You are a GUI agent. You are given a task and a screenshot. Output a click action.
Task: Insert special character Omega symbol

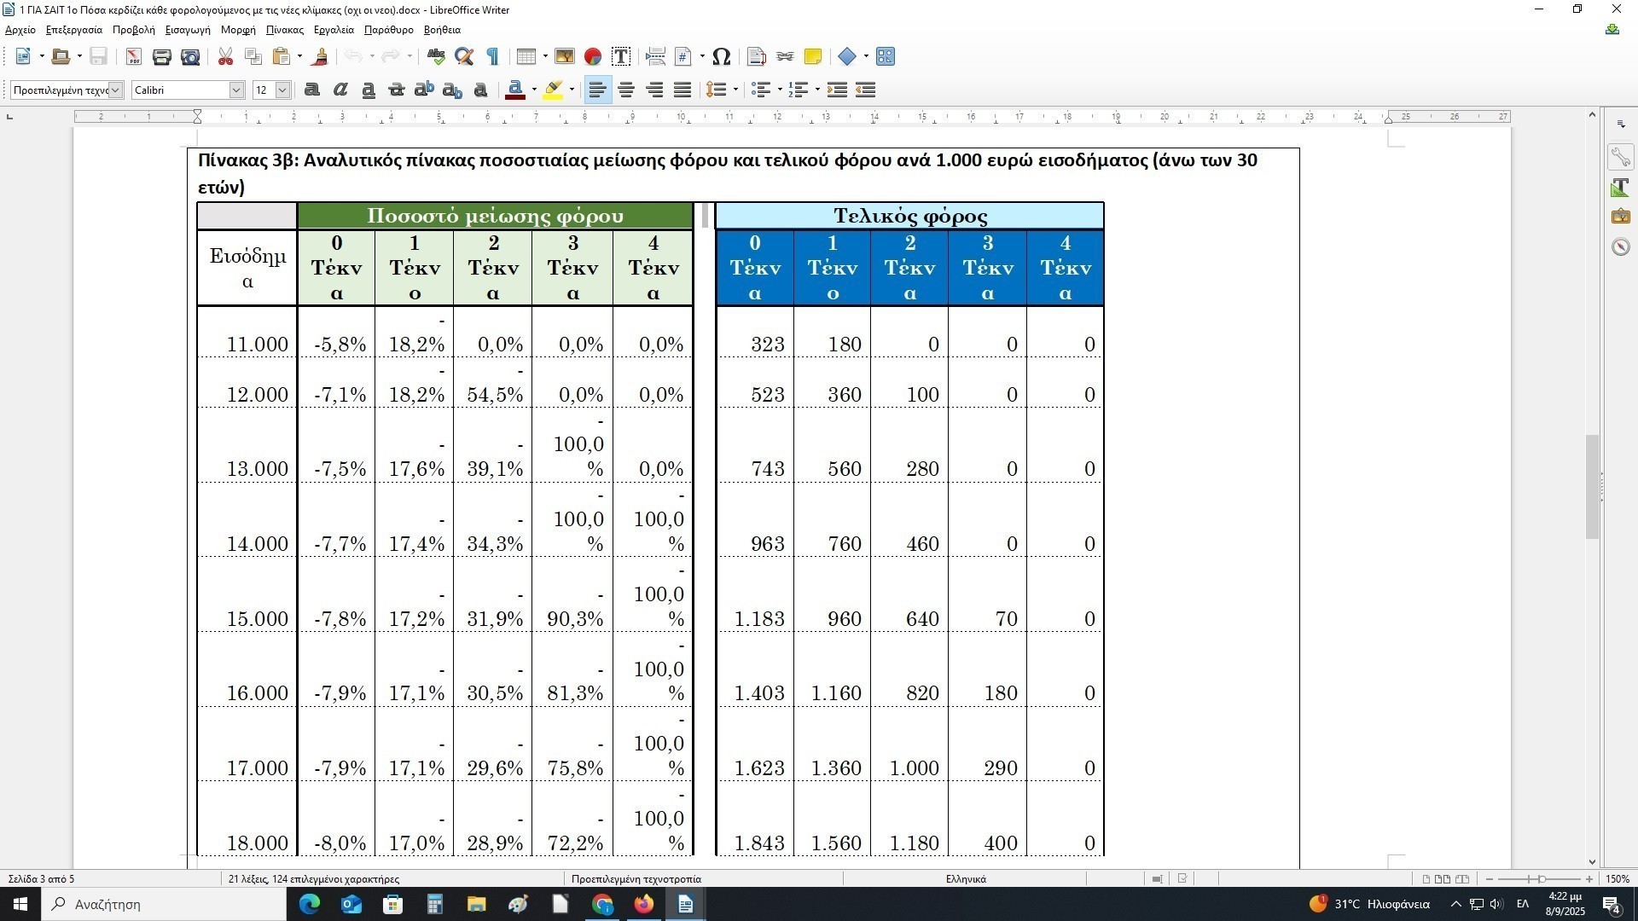click(721, 57)
